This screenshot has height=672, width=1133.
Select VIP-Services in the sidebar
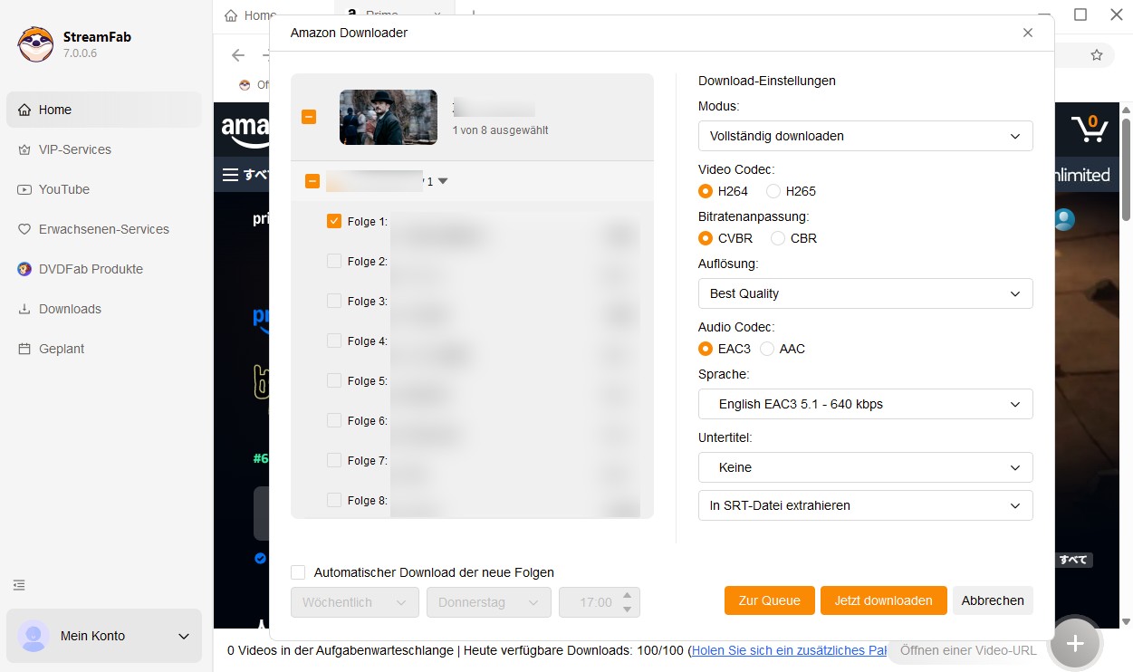pos(74,149)
